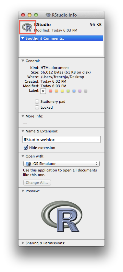Image resolution: width=123 pixels, height=272 pixels.
Task: Apply the green label color
Action: coord(68,91)
